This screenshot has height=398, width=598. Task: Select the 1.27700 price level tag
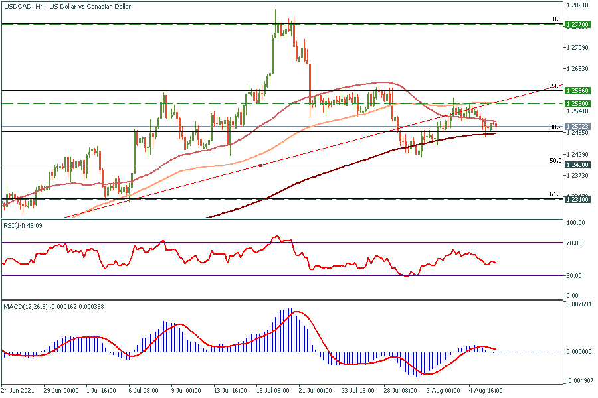tap(575, 24)
